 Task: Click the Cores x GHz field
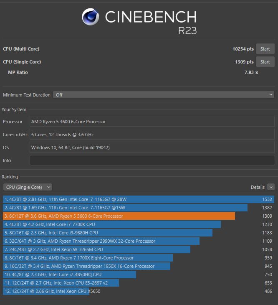152,135
